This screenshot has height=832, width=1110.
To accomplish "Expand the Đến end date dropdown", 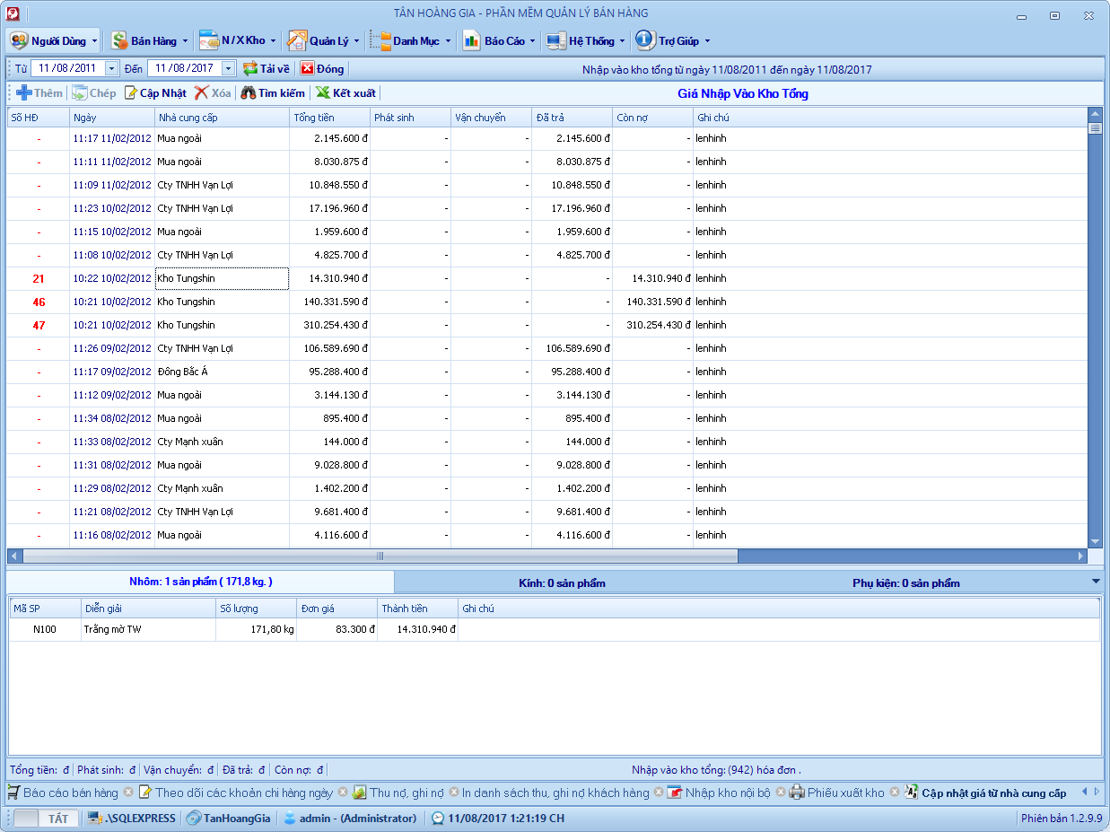I will pyautogui.click(x=228, y=69).
